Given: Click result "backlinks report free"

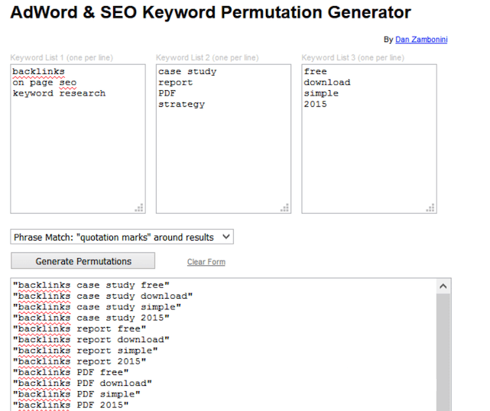Looking at the screenshot, I should (80, 328).
